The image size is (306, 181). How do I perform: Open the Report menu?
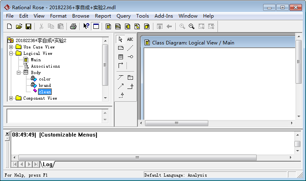click(x=103, y=16)
